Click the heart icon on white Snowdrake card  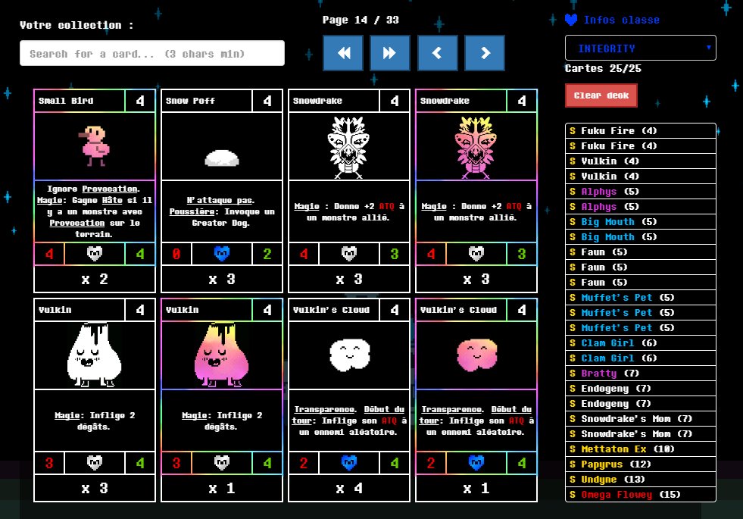click(x=348, y=254)
